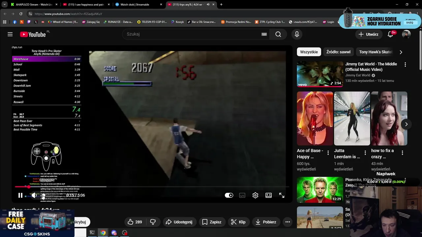
Task: Create a clip with the Klip button
Action: (238, 222)
